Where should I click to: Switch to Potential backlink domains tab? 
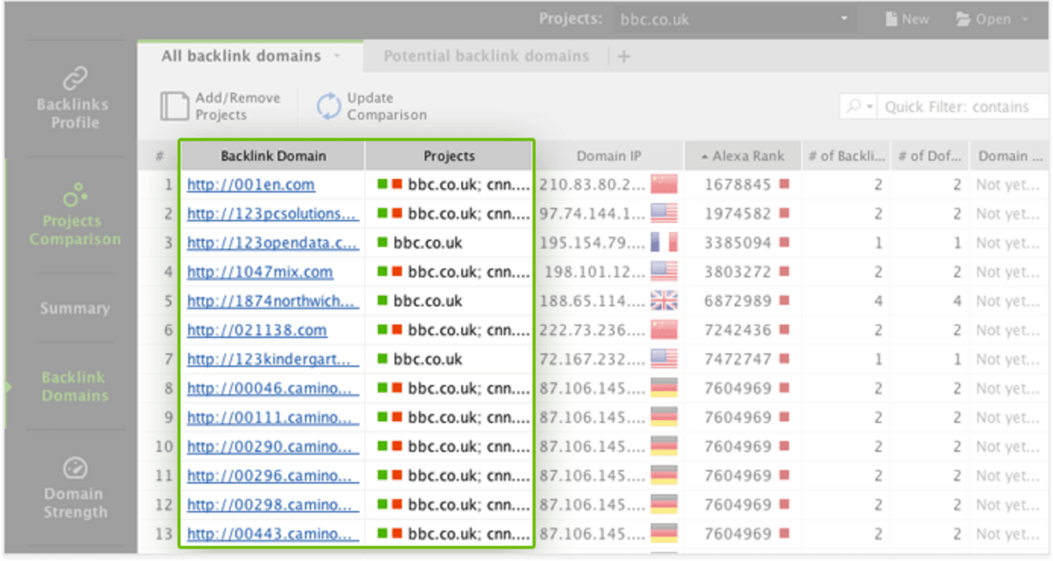click(x=486, y=57)
